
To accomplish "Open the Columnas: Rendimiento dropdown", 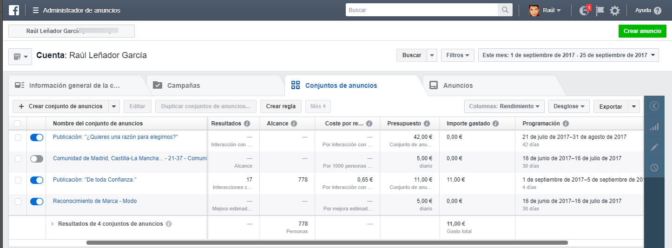I will coord(504,106).
